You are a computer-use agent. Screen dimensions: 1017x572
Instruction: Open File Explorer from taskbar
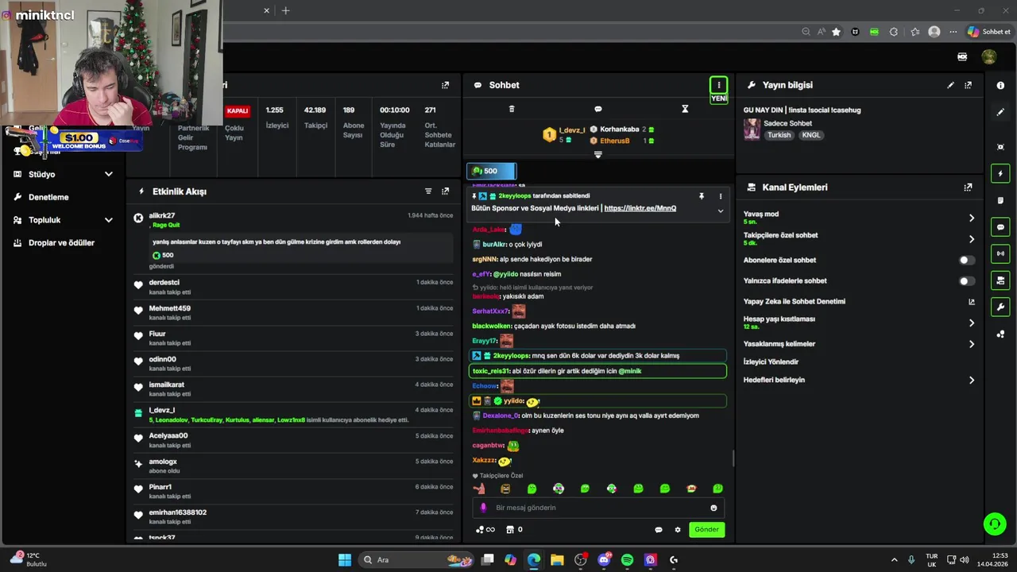pyautogui.click(x=557, y=560)
